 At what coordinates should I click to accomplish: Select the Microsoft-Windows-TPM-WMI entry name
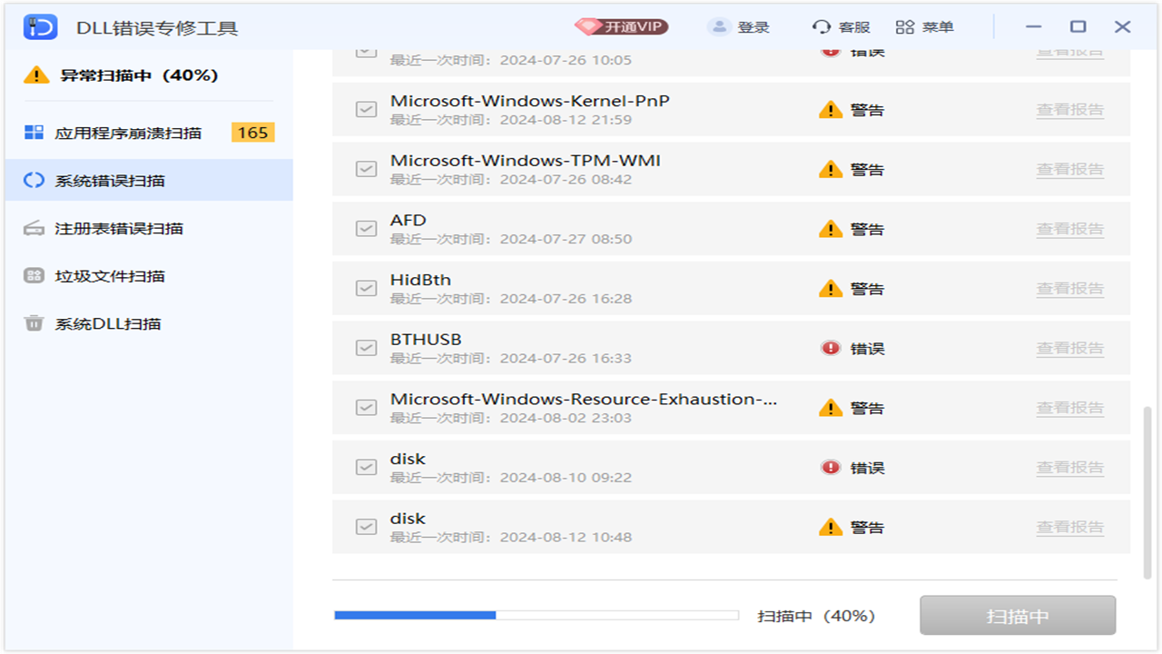526,161
